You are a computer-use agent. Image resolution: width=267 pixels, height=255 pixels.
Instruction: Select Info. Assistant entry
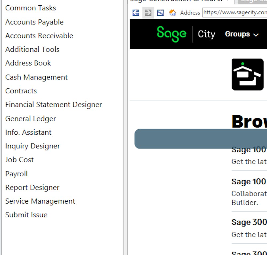pos(28,132)
